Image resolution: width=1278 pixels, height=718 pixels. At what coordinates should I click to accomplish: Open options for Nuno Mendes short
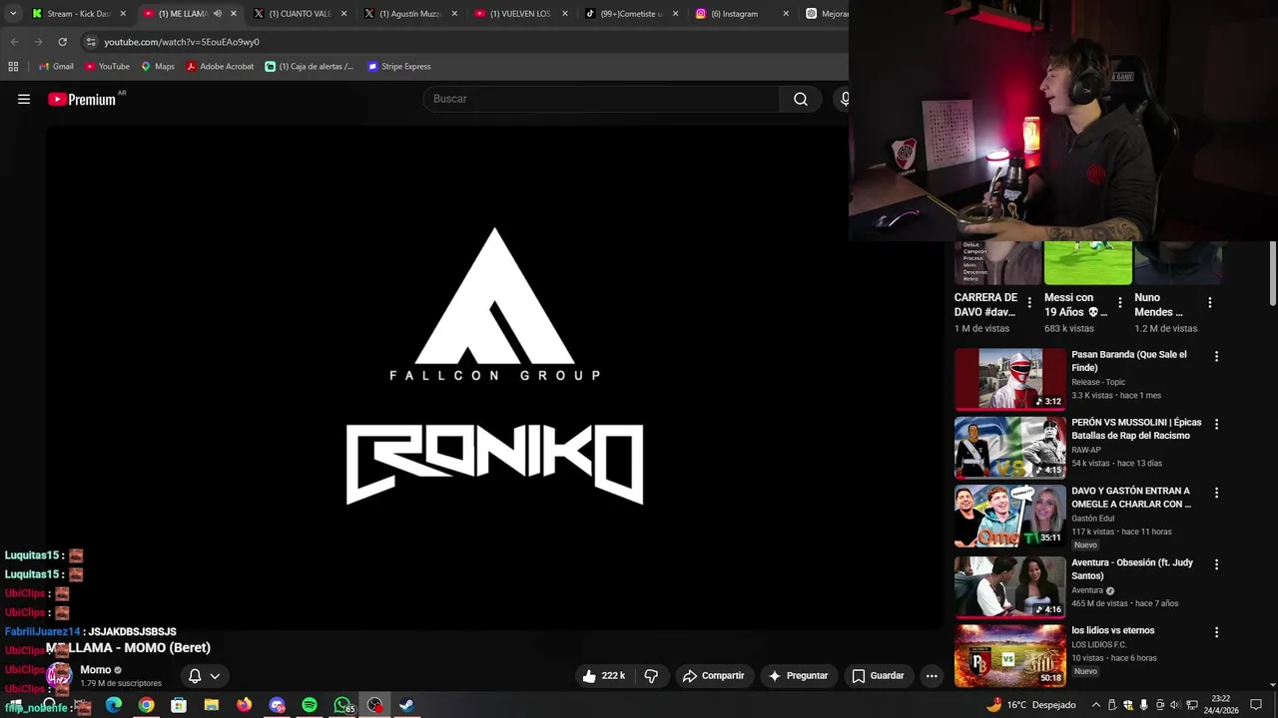click(x=1209, y=302)
